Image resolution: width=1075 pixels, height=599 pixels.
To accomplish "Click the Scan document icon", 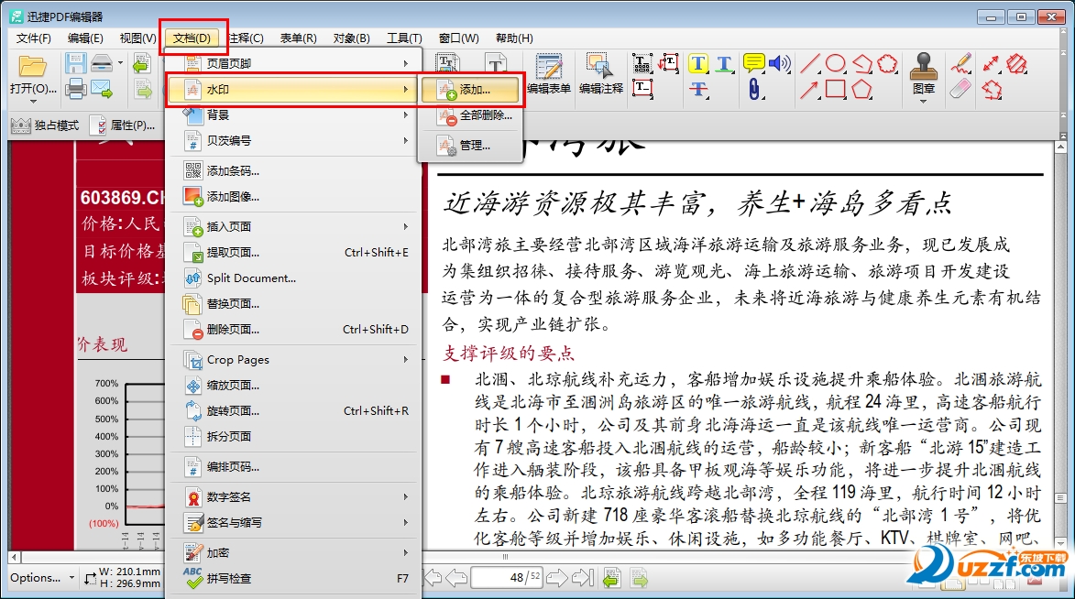I will pyautogui.click(x=102, y=63).
